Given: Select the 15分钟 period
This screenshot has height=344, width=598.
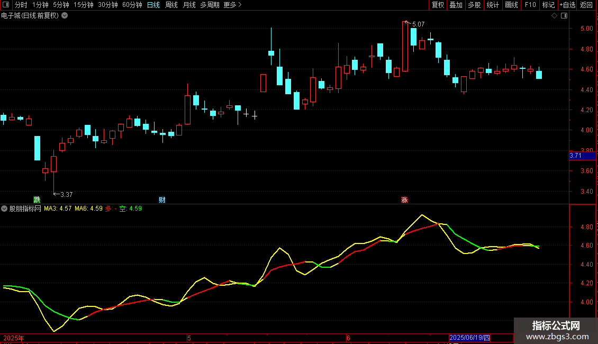Looking at the screenshot, I should 84,5.
